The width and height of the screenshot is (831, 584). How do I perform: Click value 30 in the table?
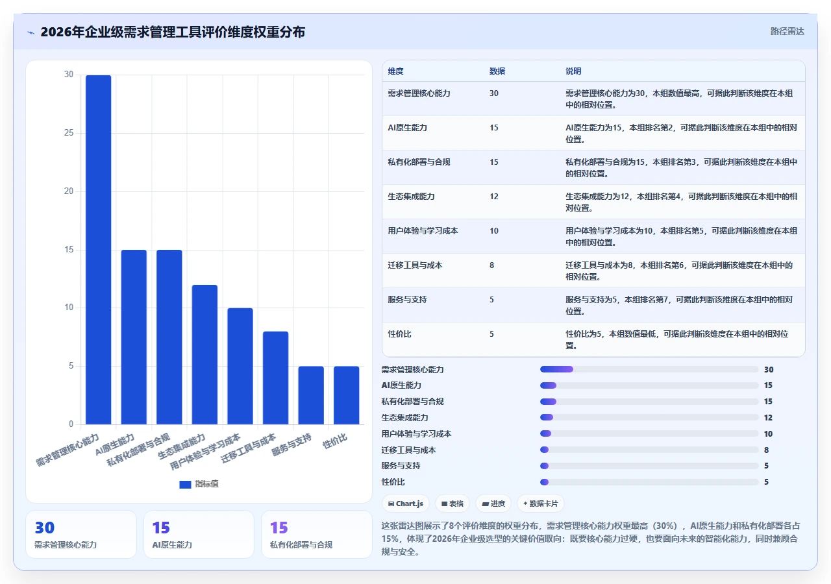[494, 93]
